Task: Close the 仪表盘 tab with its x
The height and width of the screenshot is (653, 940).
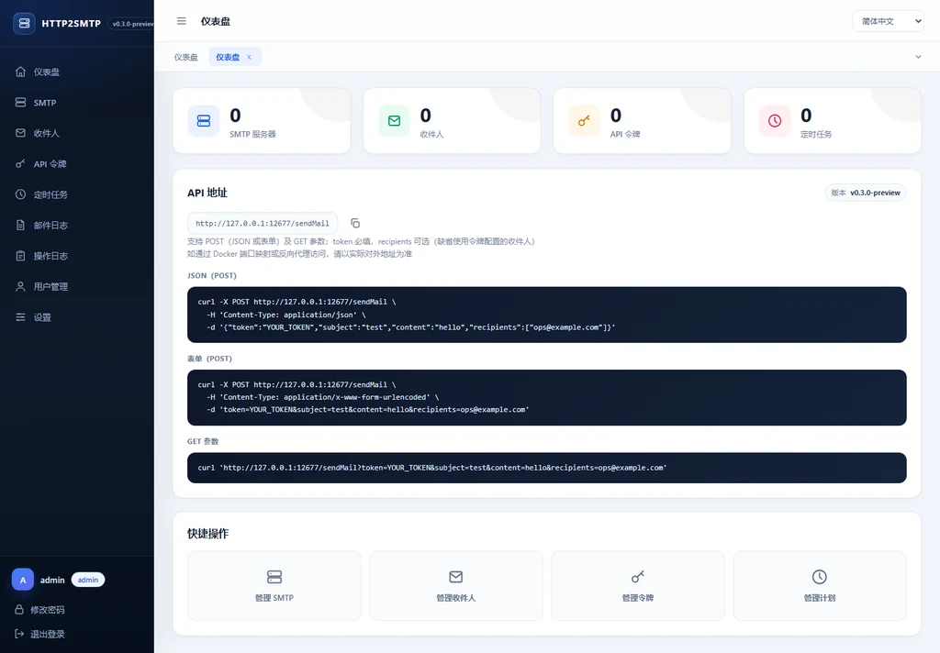Action: pos(249,57)
